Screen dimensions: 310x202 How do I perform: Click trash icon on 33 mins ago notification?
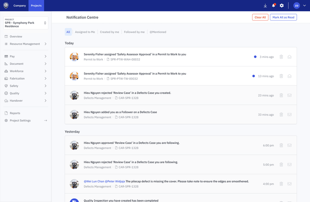point(281,114)
